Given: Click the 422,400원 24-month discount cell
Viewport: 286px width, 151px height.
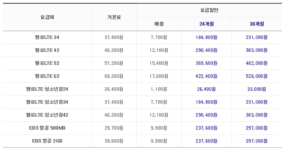Looking at the screenshot, I should 207,76.
